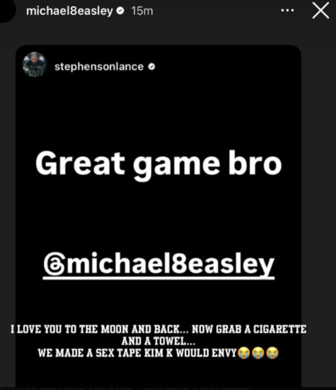Image resolution: width=336 pixels, height=390 pixels.
Task: Open the story poster's avatar in header corner
Action: click(x=6, y=10)
